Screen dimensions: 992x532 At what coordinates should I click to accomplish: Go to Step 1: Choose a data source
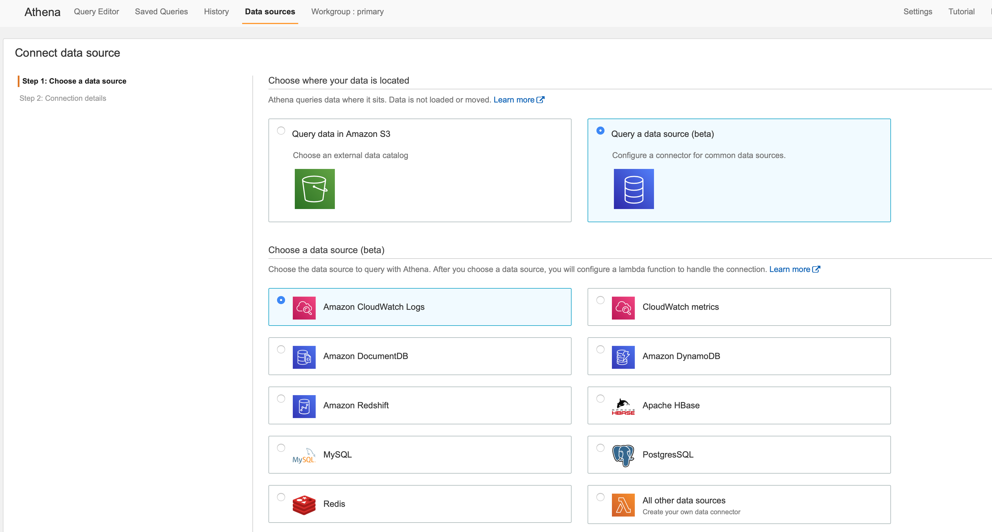pos(74,81)
